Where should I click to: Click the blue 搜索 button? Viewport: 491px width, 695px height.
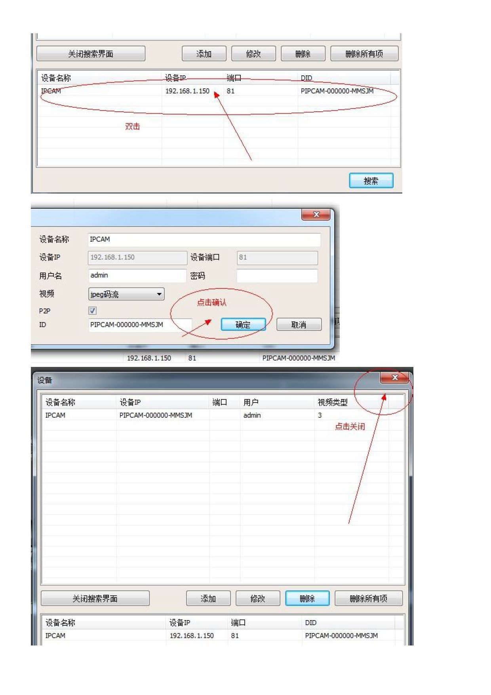click(x=371, y=181)
